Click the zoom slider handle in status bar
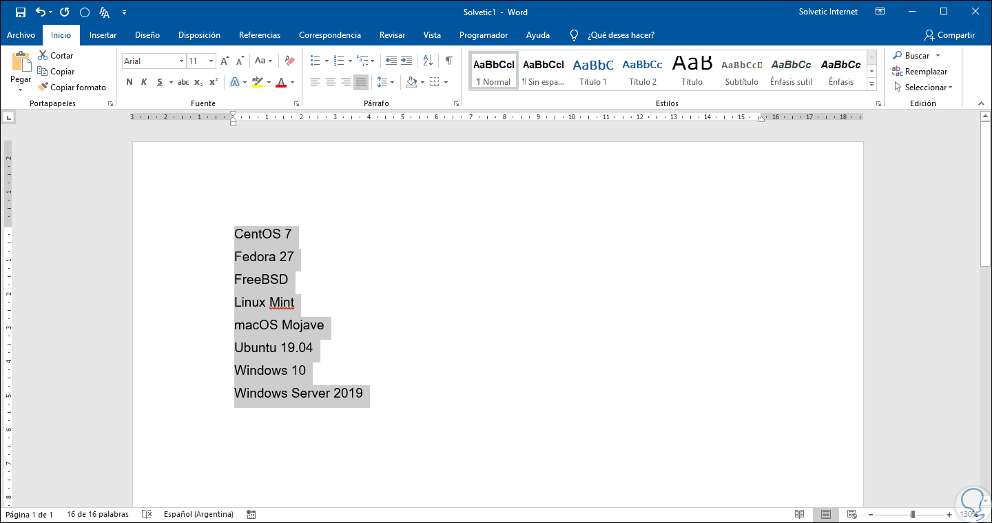The height and width of the screenshot is (523, 992). pos(913,515)
